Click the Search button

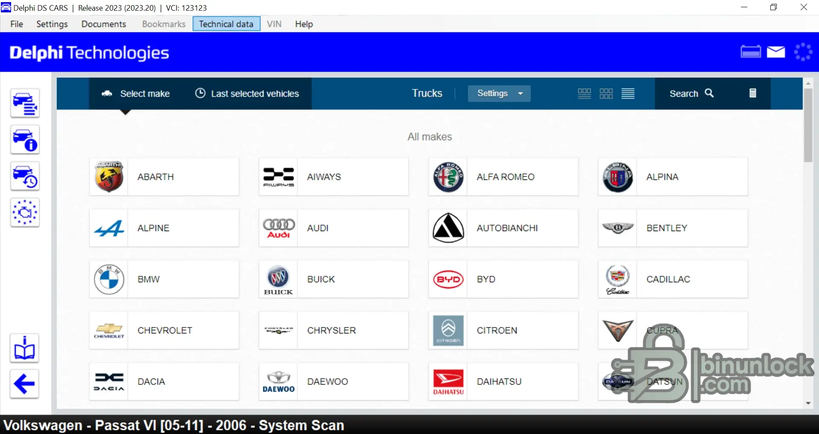691,93
